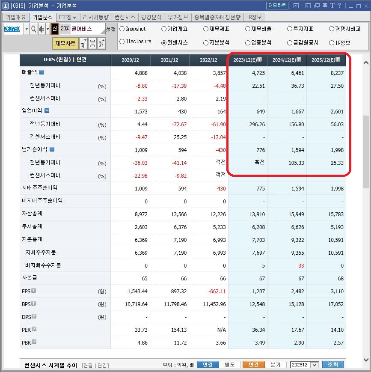Select the 지분분석 radio button
This screenshot has height=372, width=371.
(x=206, y=43)
